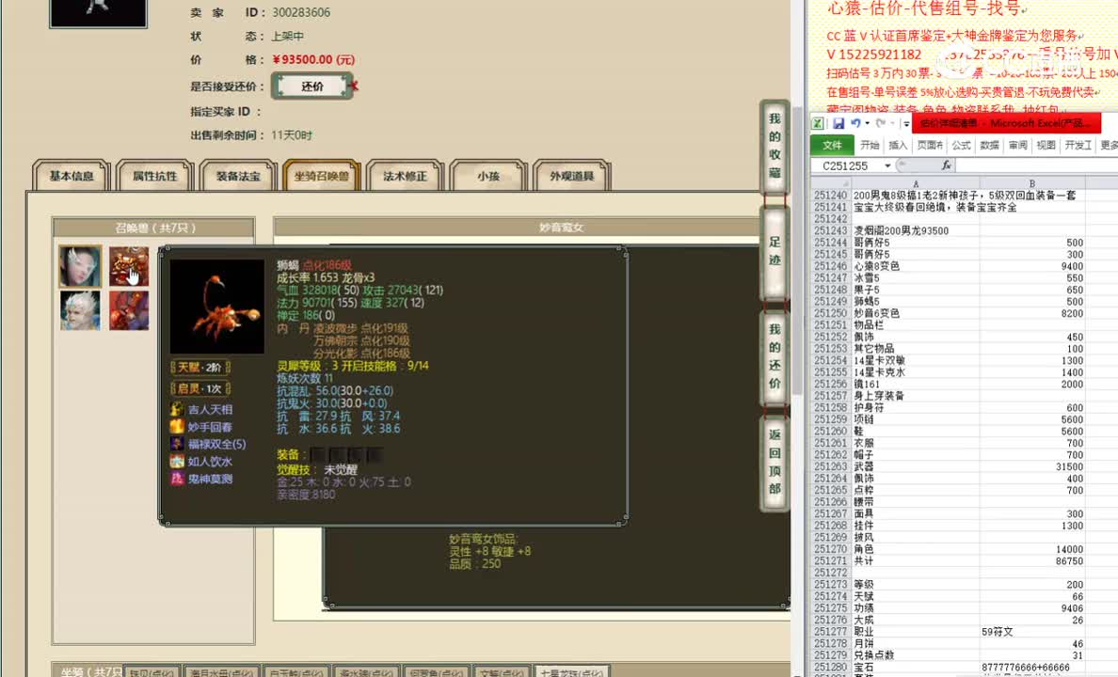Screen dimensions: 1118x677
Task: Click the 还价 bargain button
Action: tap(312, 87)
